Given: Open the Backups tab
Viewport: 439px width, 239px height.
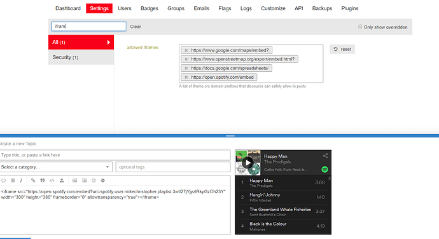Looking at the screenshot, I should click(322, 8).
